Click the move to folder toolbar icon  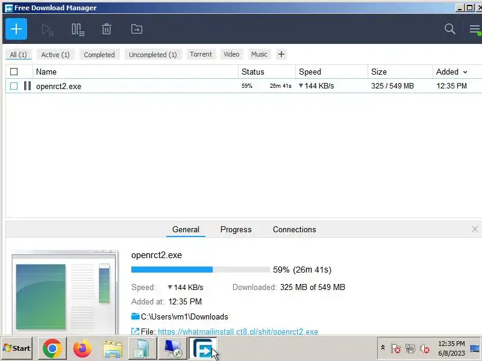click(137, 29)
